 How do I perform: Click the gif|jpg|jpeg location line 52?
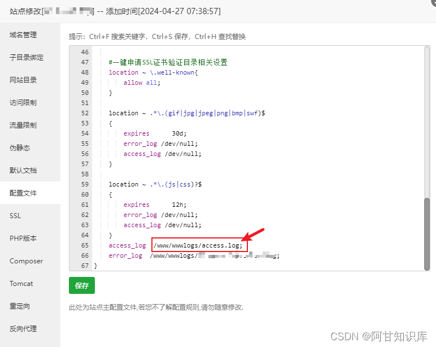[187, 113]
